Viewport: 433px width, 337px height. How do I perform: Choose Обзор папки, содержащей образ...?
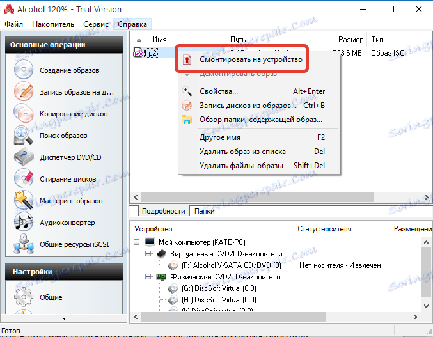pyautogui.click(x=259, y=120)
